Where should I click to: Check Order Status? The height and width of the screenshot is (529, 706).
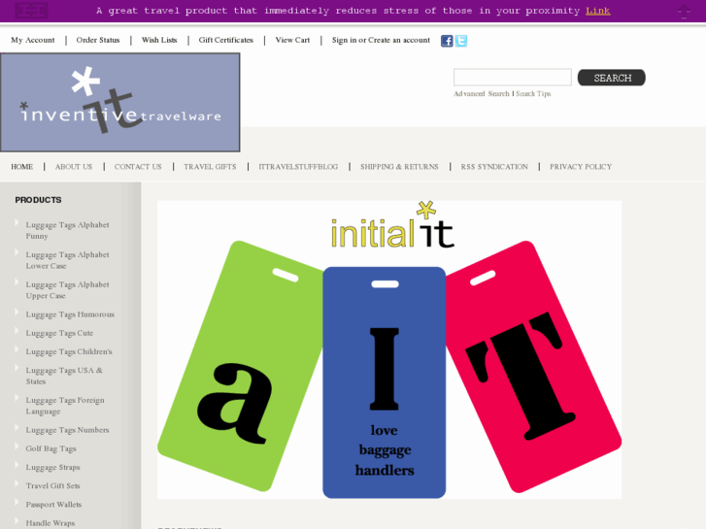tap(98, 40)
